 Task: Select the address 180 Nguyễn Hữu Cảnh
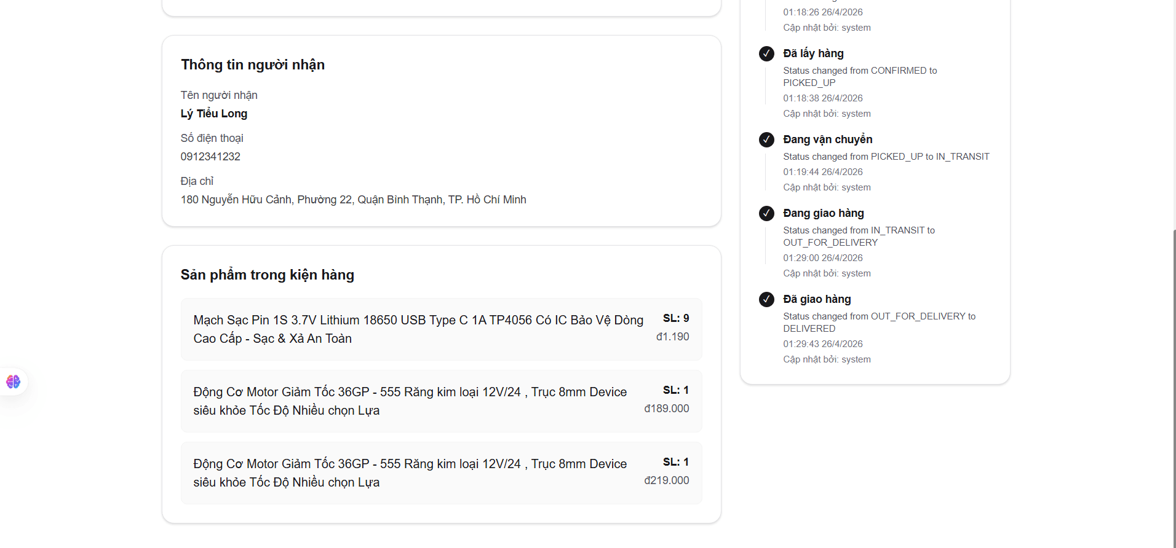tap(354, 200)
